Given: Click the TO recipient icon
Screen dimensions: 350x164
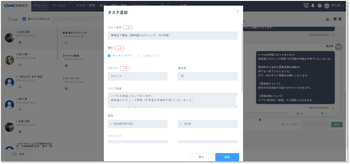Looking at the screenshot, I should 285,124.
